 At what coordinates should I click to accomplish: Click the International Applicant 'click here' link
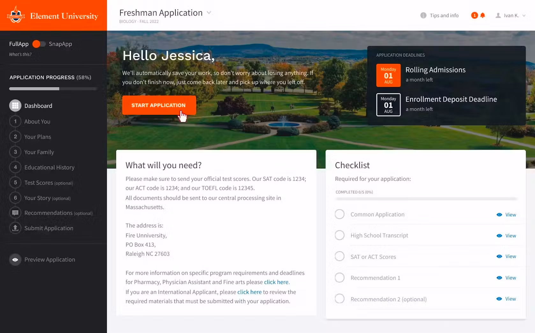coord(249,292)
